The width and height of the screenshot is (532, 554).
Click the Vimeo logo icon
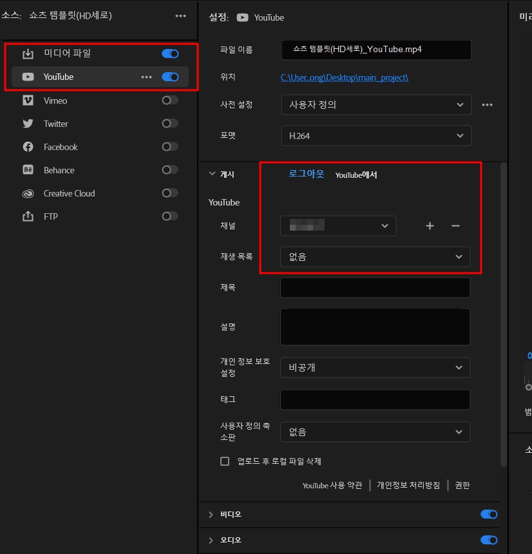coord(28,100)
